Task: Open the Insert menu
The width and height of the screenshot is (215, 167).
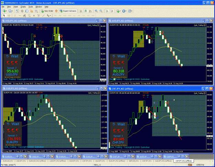Action: (16, 7)
